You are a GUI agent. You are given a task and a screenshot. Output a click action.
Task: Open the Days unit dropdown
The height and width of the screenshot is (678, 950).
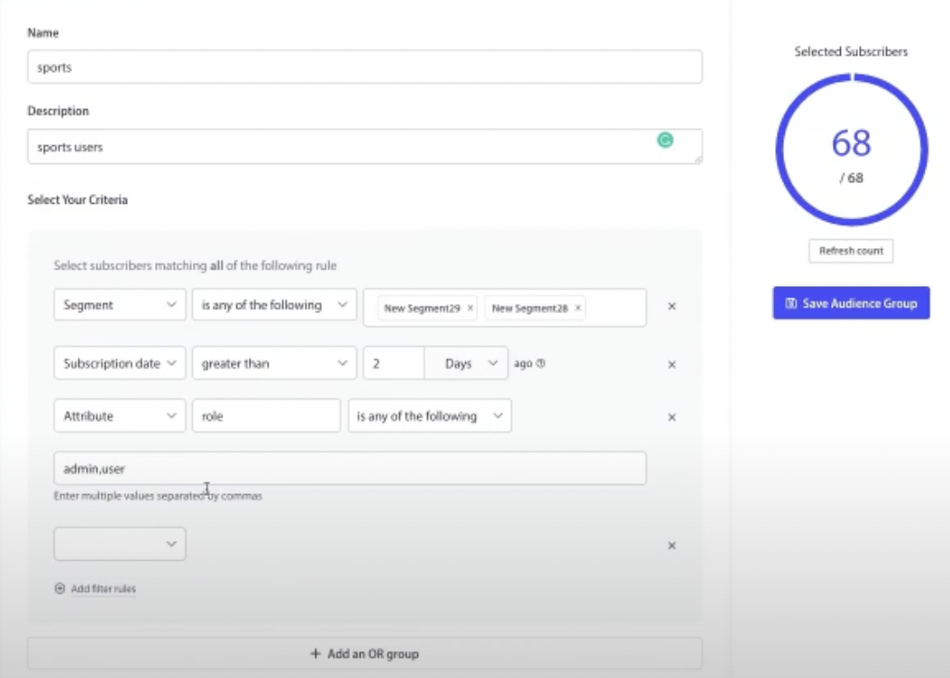click(466, 363)
